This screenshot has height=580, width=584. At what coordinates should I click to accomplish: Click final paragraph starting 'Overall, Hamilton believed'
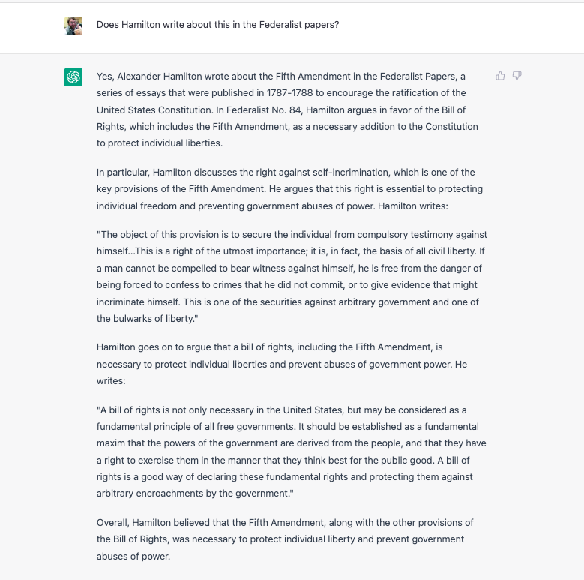[285, 539]
